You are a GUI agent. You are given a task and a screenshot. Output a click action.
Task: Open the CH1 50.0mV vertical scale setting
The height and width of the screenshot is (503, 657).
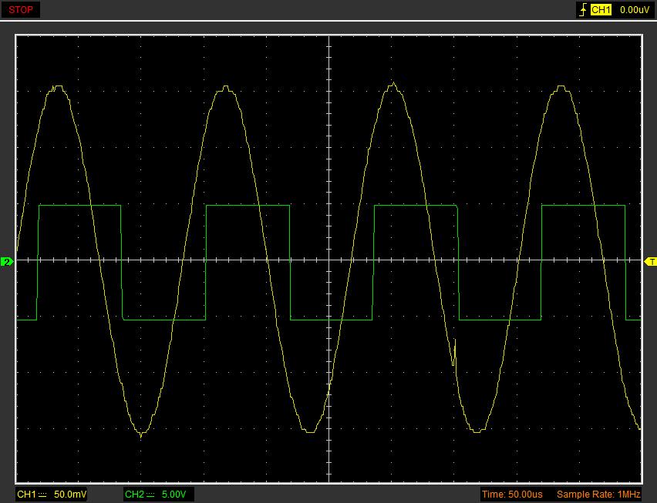pos(70,494)
